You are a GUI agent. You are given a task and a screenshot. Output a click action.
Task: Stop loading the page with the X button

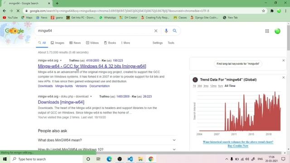tap(18, 11)
